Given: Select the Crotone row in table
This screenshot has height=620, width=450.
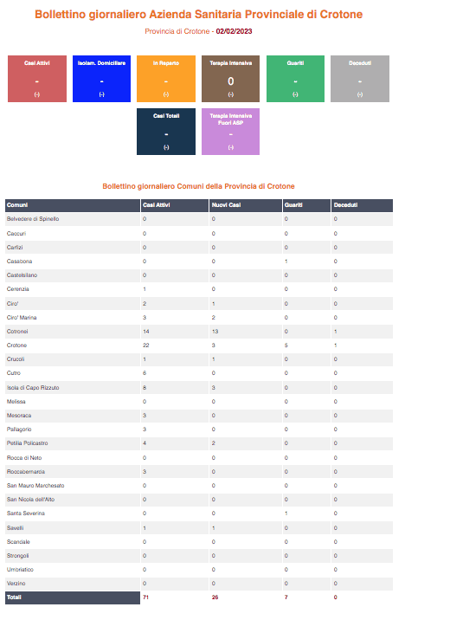Looking at the screenshot, I should [x=199, y=346].
